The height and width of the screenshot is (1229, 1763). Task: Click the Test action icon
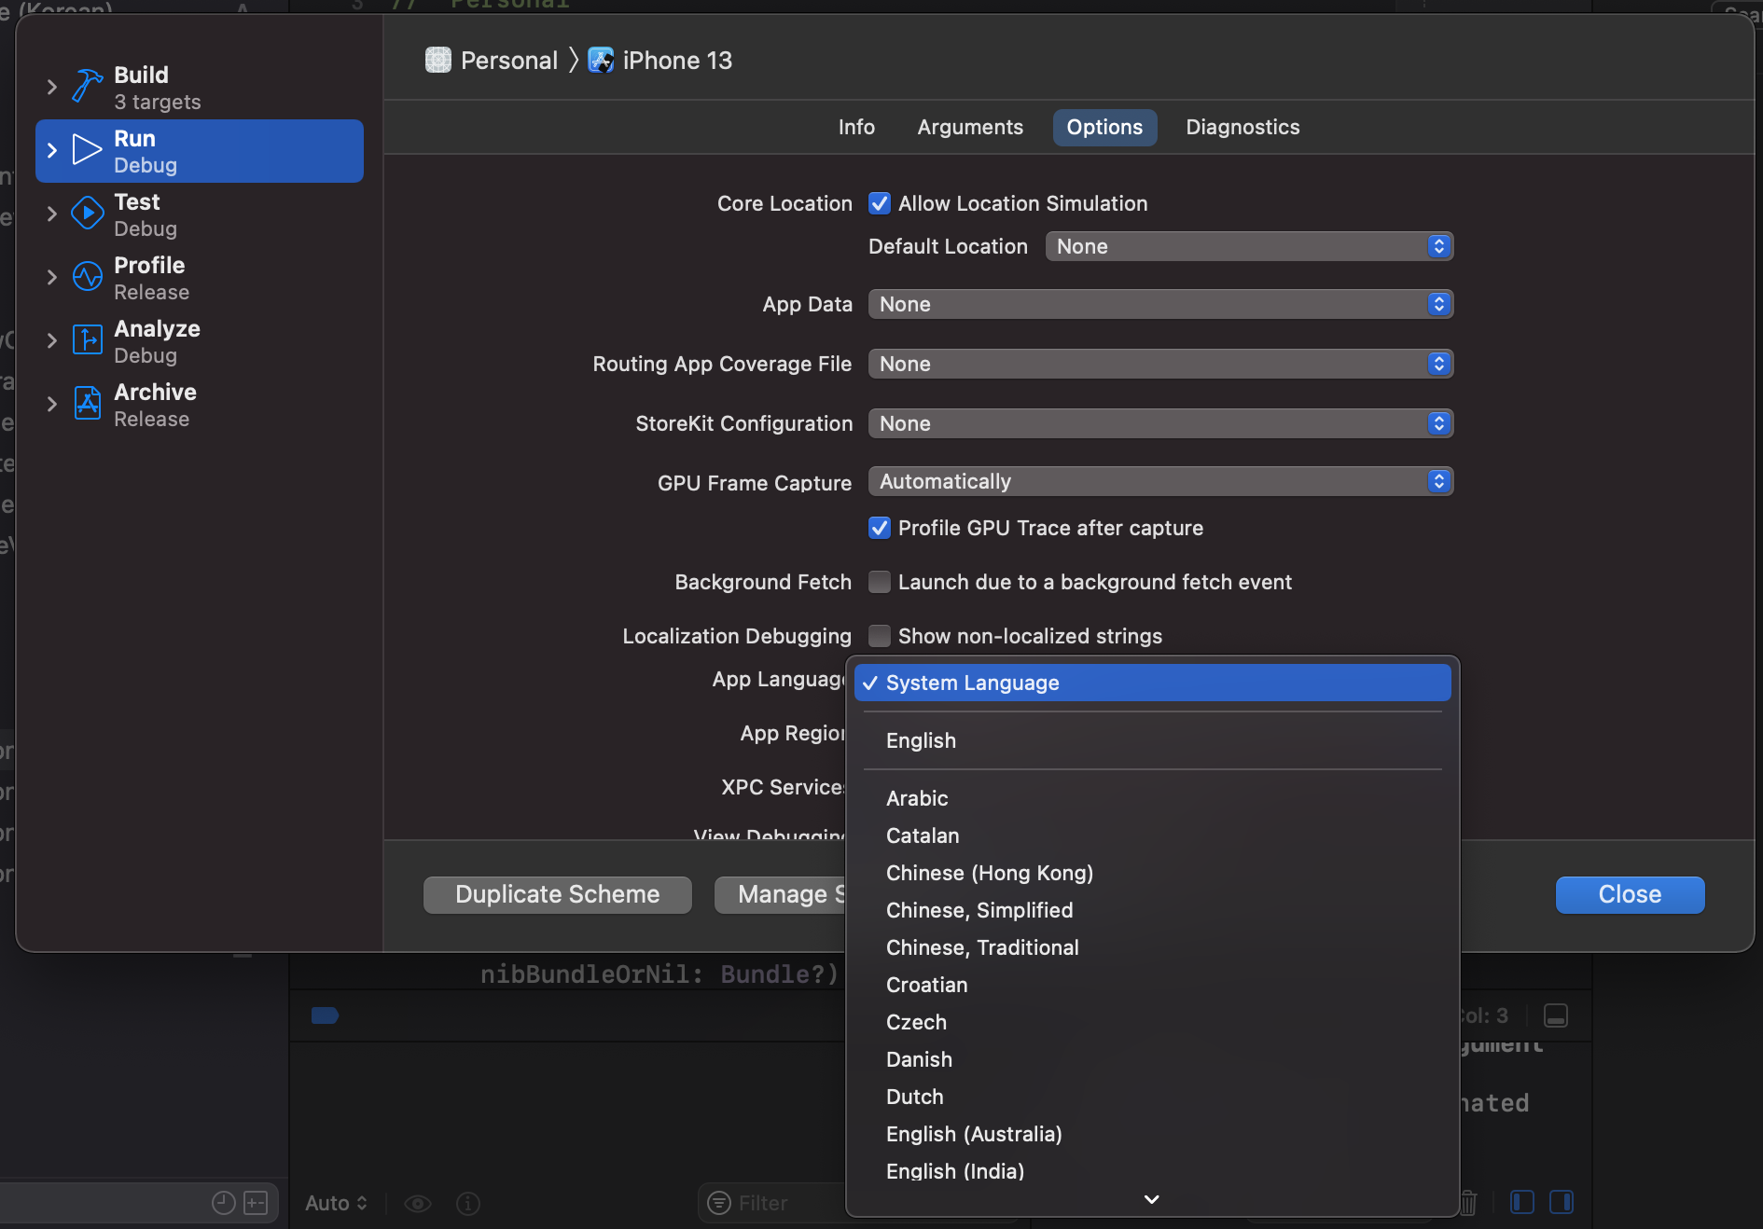[x=87, y=213]
